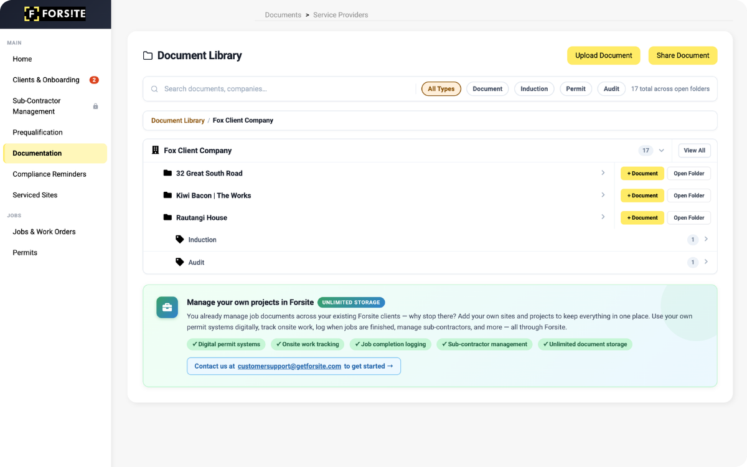Screen dimensions: 747x467
Task: Open Folder for 32 Great South Road
Action: (x=689, y=174)
